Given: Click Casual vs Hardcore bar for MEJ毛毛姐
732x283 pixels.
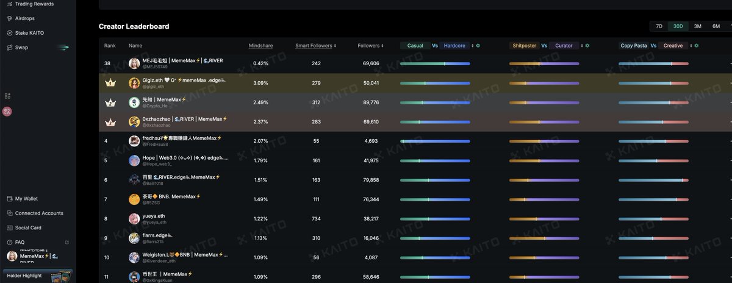Looking at the screenshot, I should coord(435,63).
